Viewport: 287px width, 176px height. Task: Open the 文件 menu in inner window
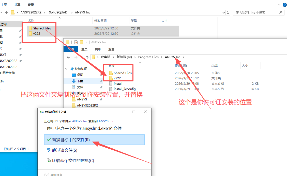[x=70, y=49]
